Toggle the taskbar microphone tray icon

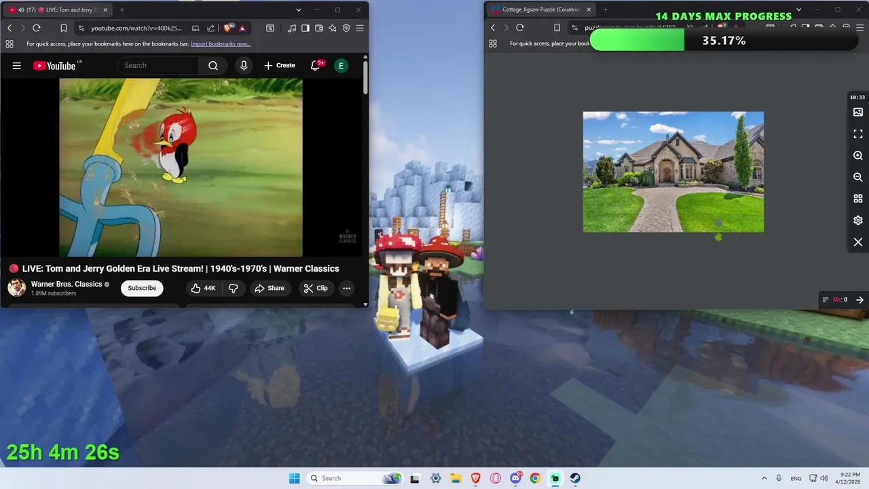779,478
